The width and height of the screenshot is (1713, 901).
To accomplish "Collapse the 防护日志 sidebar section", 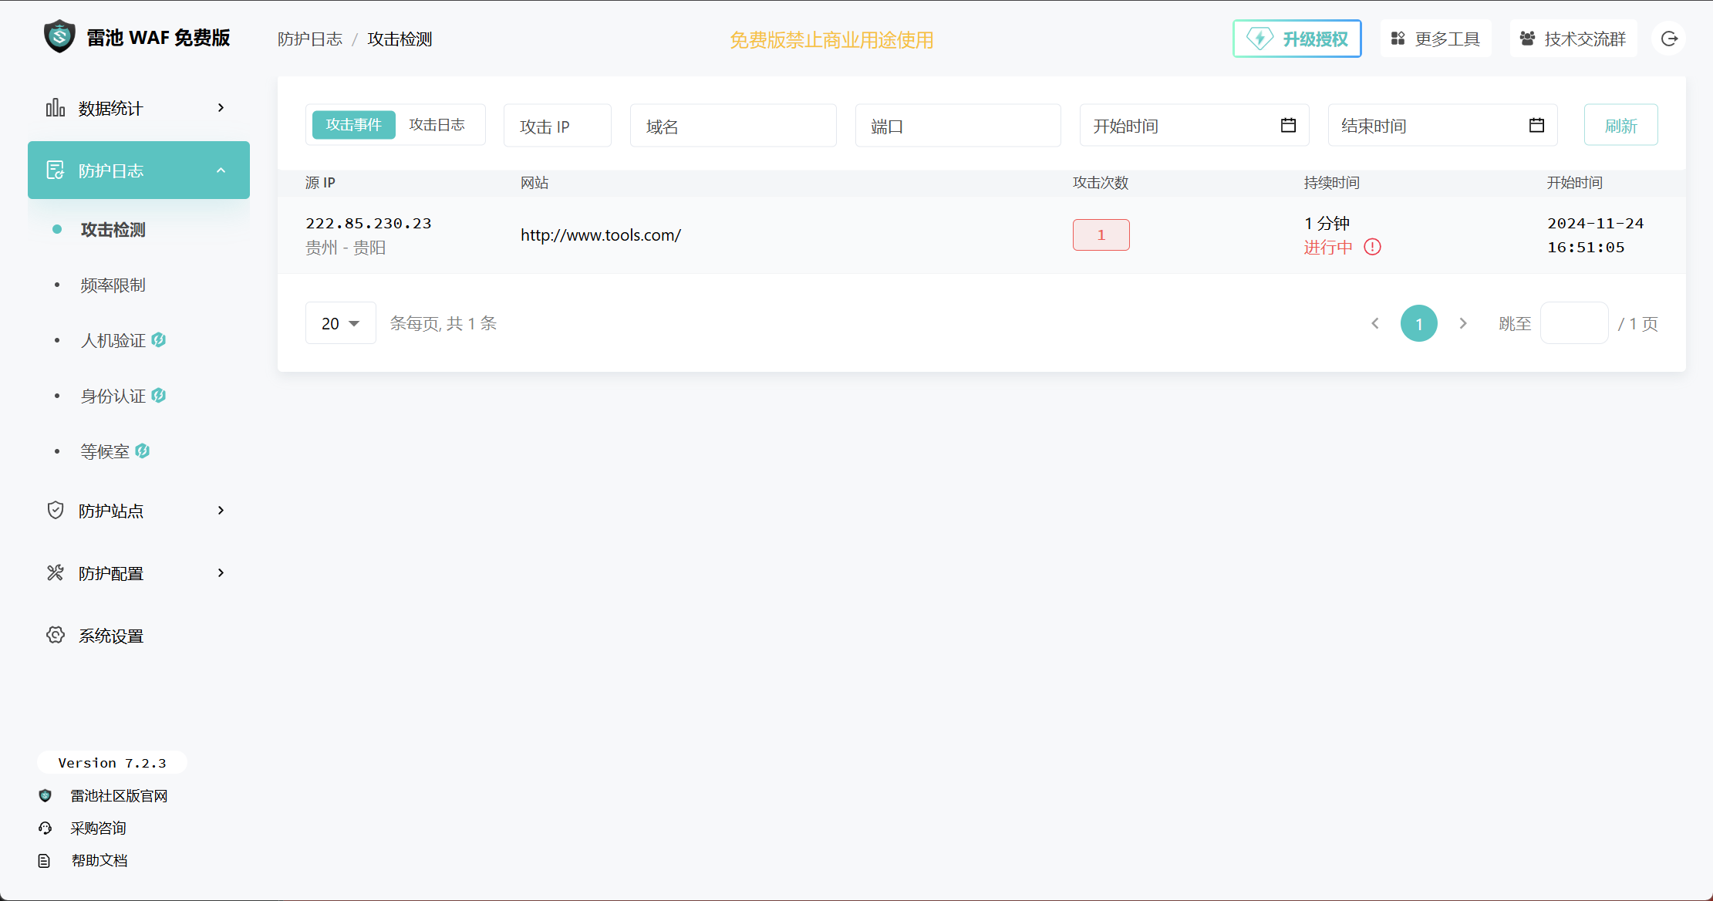I will click(x=221, y=170).
